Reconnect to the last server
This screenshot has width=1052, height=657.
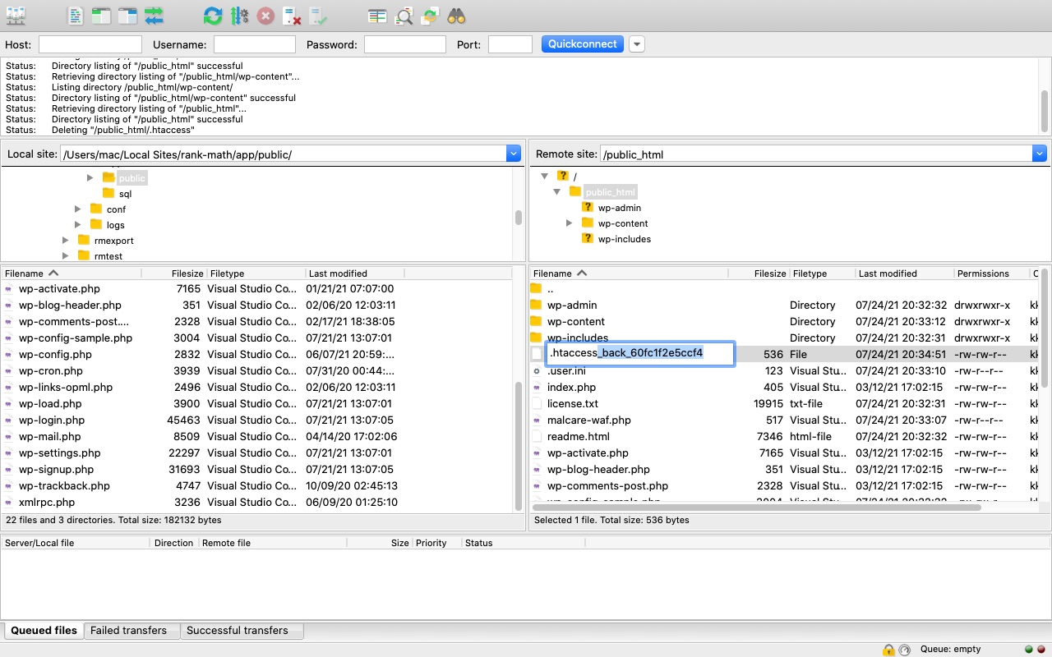click(318, 15)
